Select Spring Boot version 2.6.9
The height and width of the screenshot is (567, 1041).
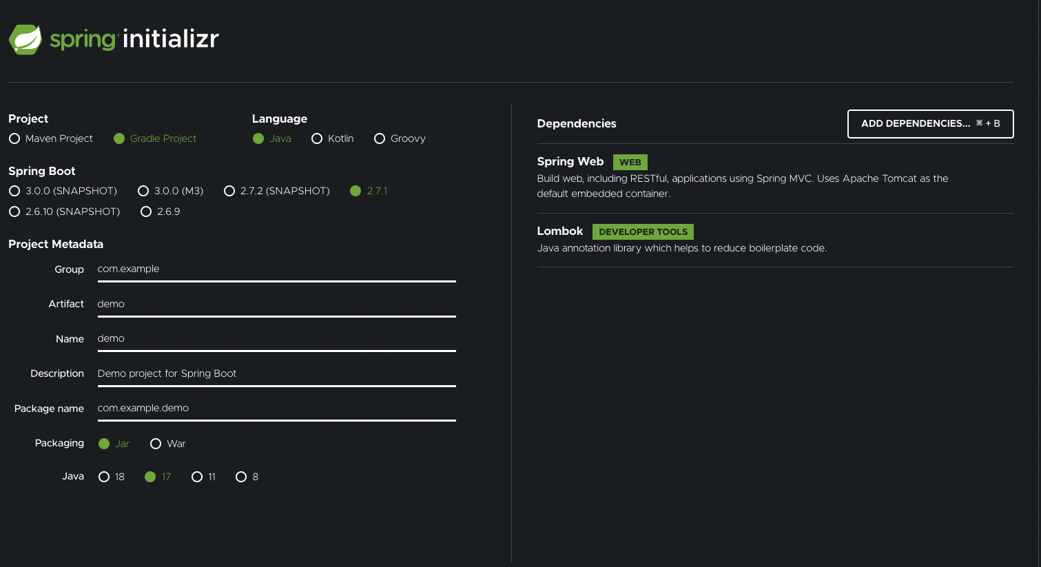tap(161, 212)
